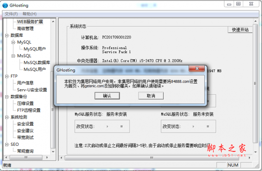Click tree panel horizontal scrollbar thumb
Screen dimensions: 262x171
pyautogui.click(x=26, y=158)
